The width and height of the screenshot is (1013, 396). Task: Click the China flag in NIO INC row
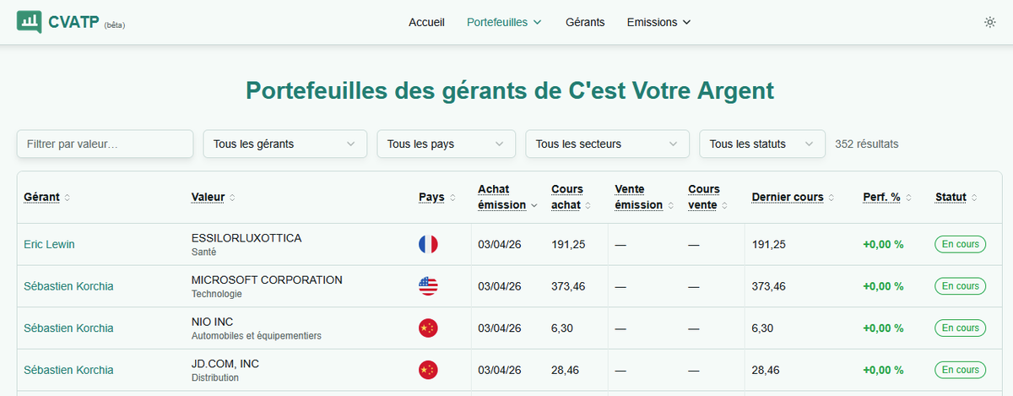(x=428, y=328)
